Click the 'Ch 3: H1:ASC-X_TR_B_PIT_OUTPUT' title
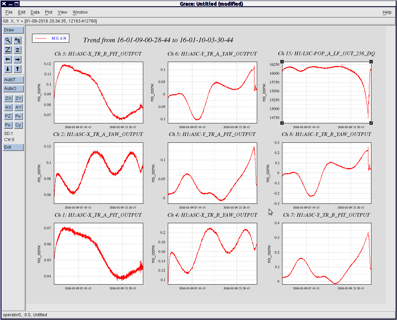This screenshot has height=320, width=397. click(x=98, y=54)
